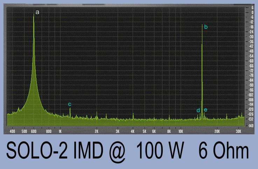
Task: Click the small spike under label c
Action: [x=70, y=113]
